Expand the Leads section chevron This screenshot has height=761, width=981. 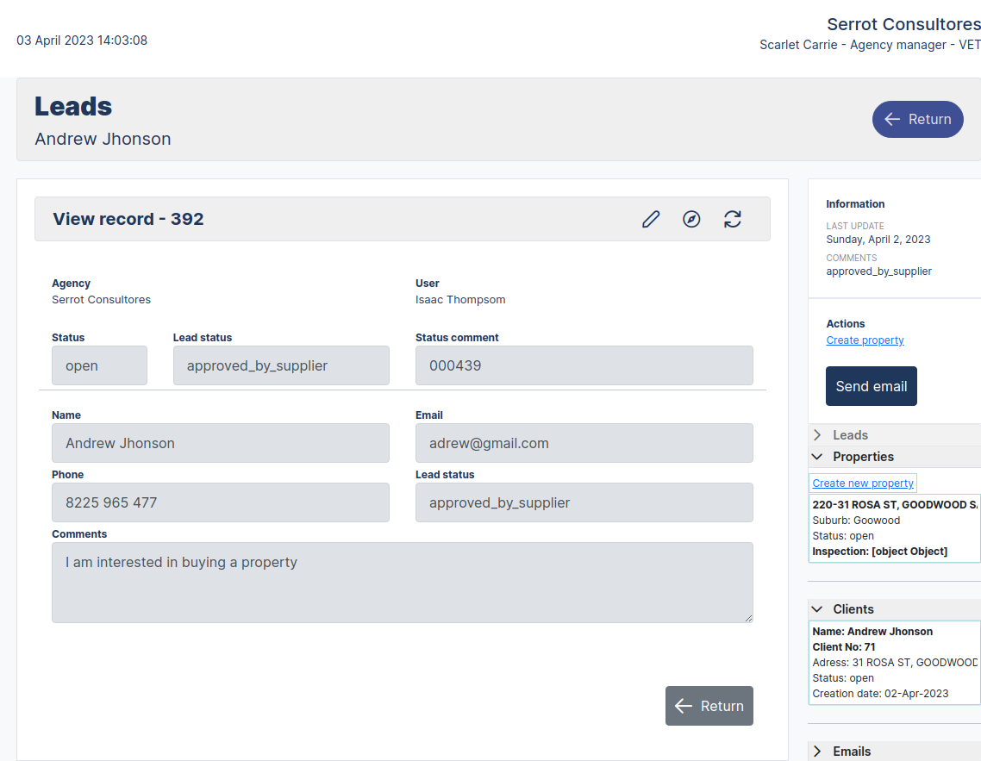coord(817,435)
